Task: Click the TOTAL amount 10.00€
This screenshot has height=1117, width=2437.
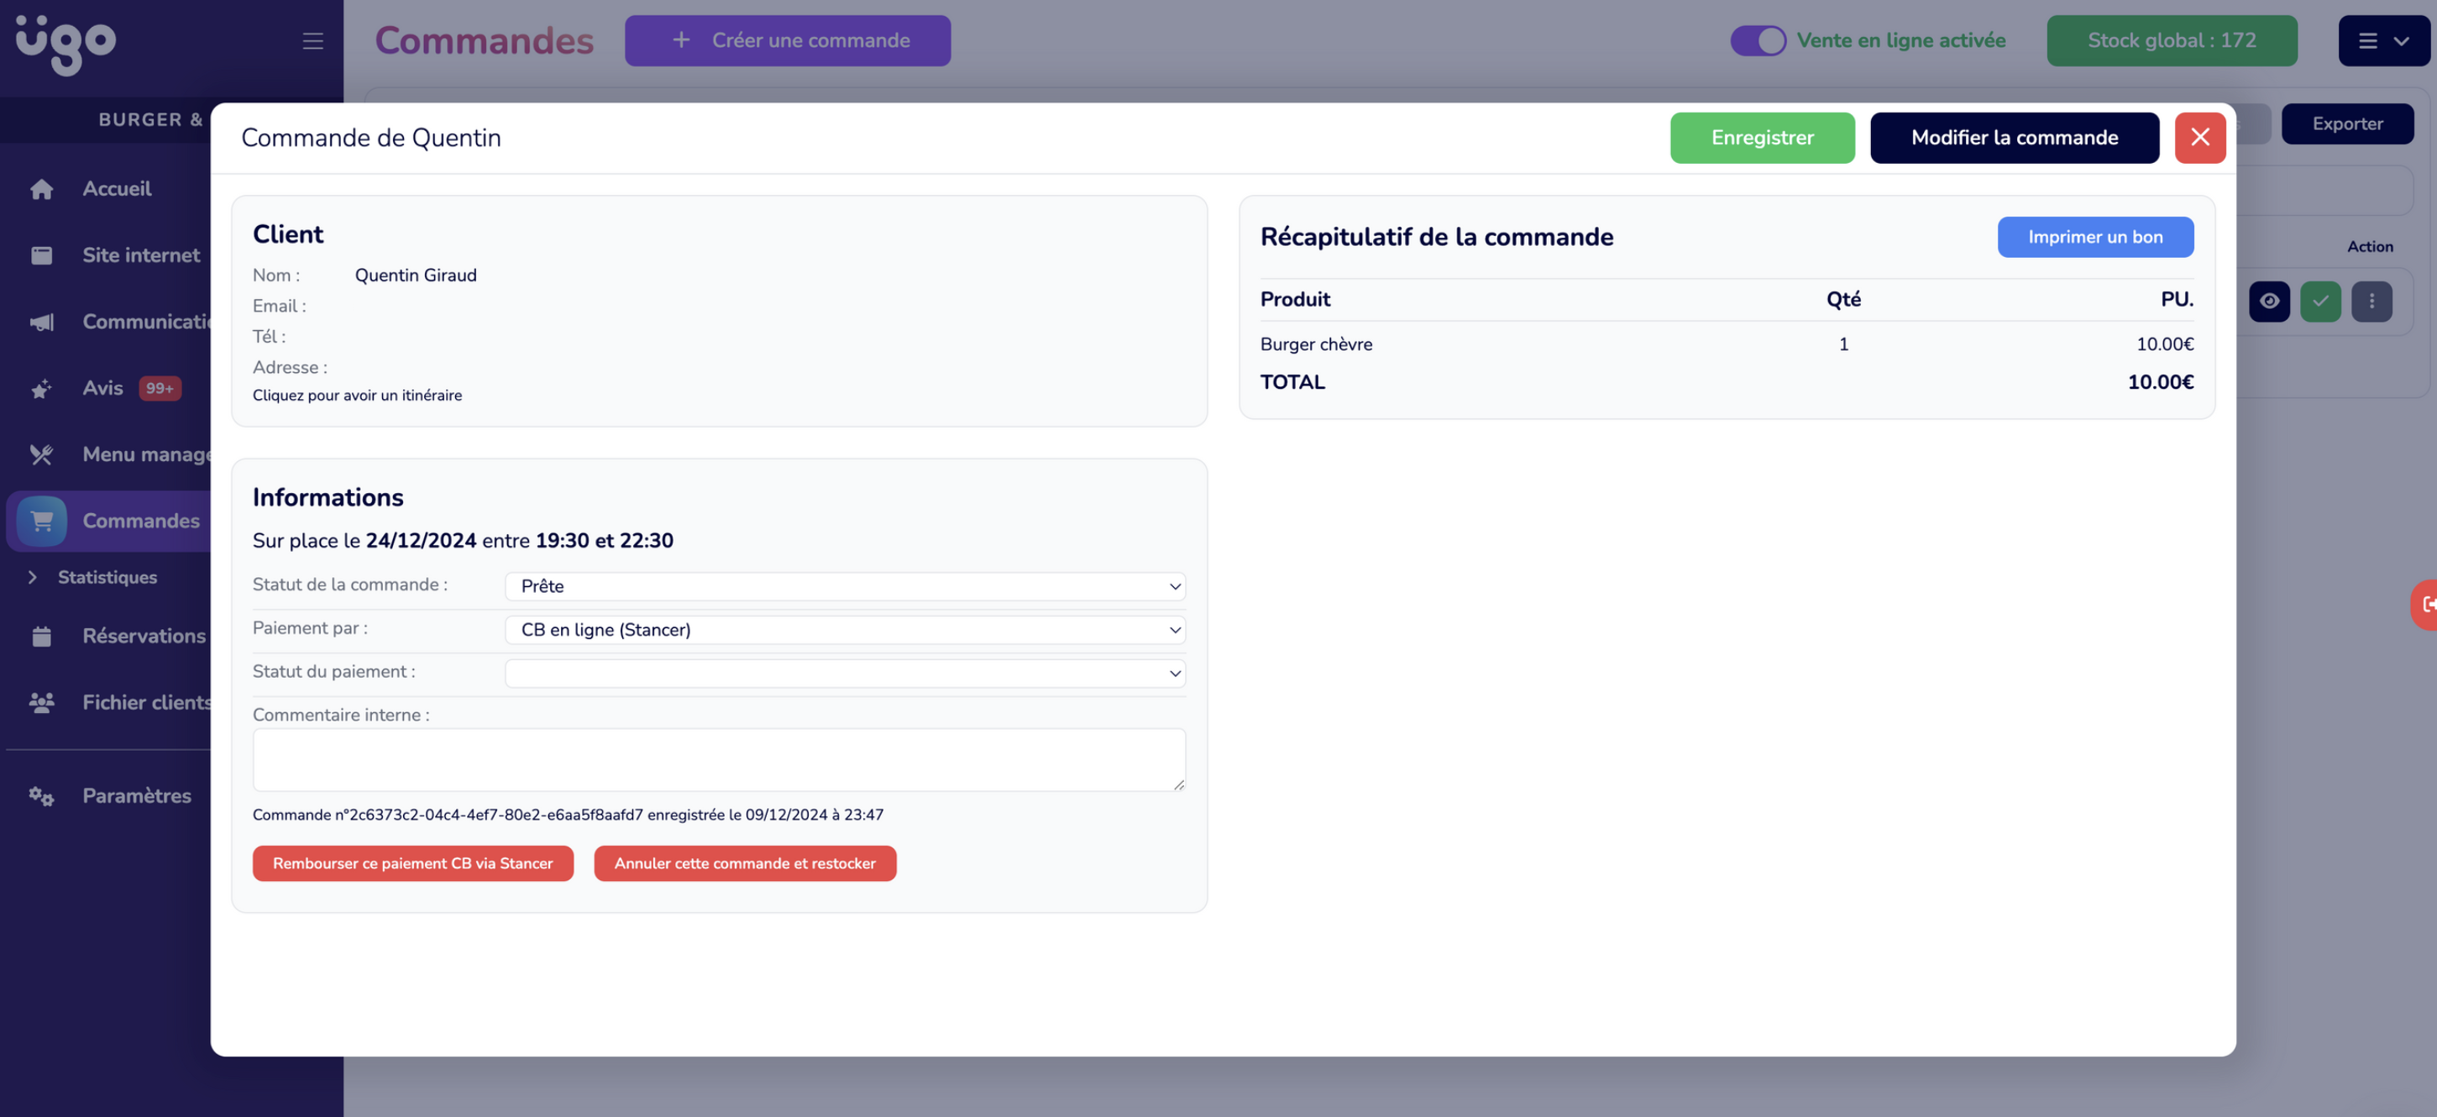Action: coord(2160,382)
